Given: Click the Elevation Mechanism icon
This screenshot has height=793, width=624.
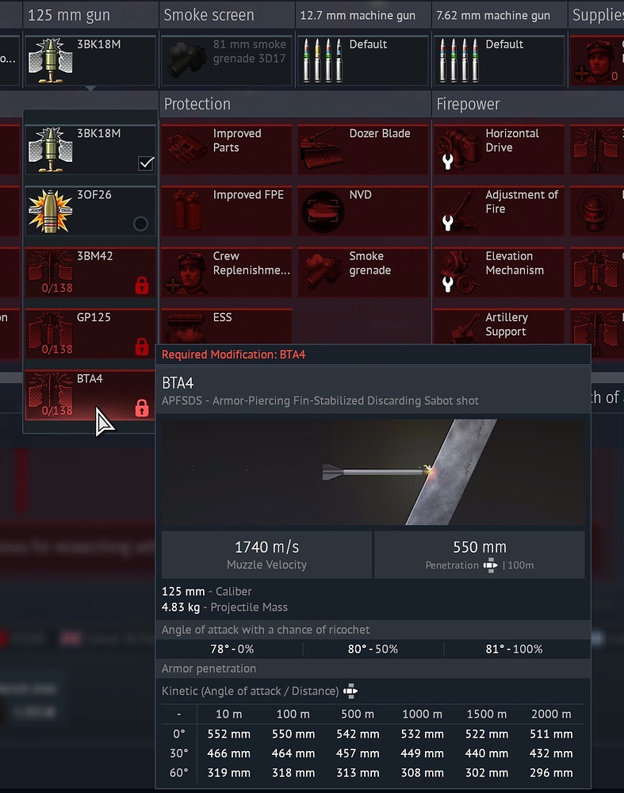Looking at the screenshot, I should click(x=458, y=273).
